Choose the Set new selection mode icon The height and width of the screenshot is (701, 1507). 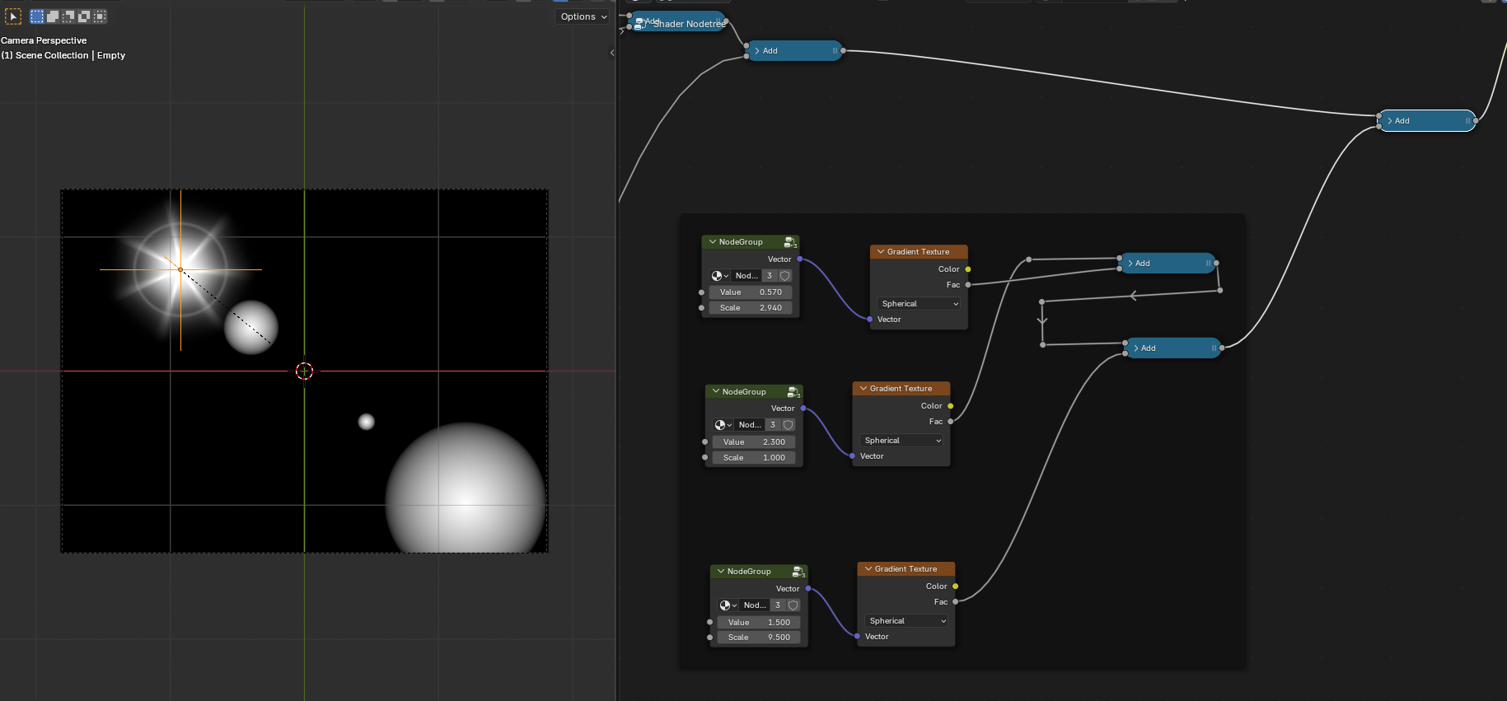point(37,16)
